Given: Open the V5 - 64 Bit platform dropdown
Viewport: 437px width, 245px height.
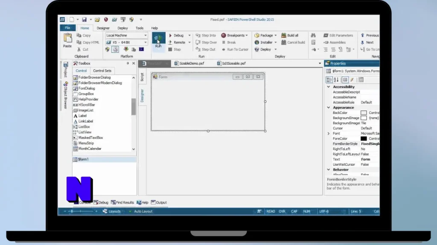Looking at the screenshot, I should pyautogui.click(x=145, y=43).
